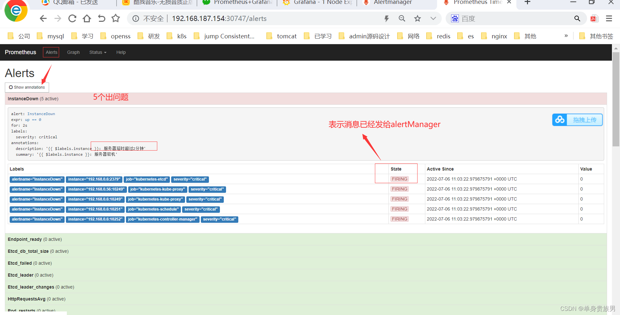Image resolution: width=620 pixels, height=315 pixels.
Task: Reload the page with the refresh icon
Action: pyautogui.click(x=72, y=18)
